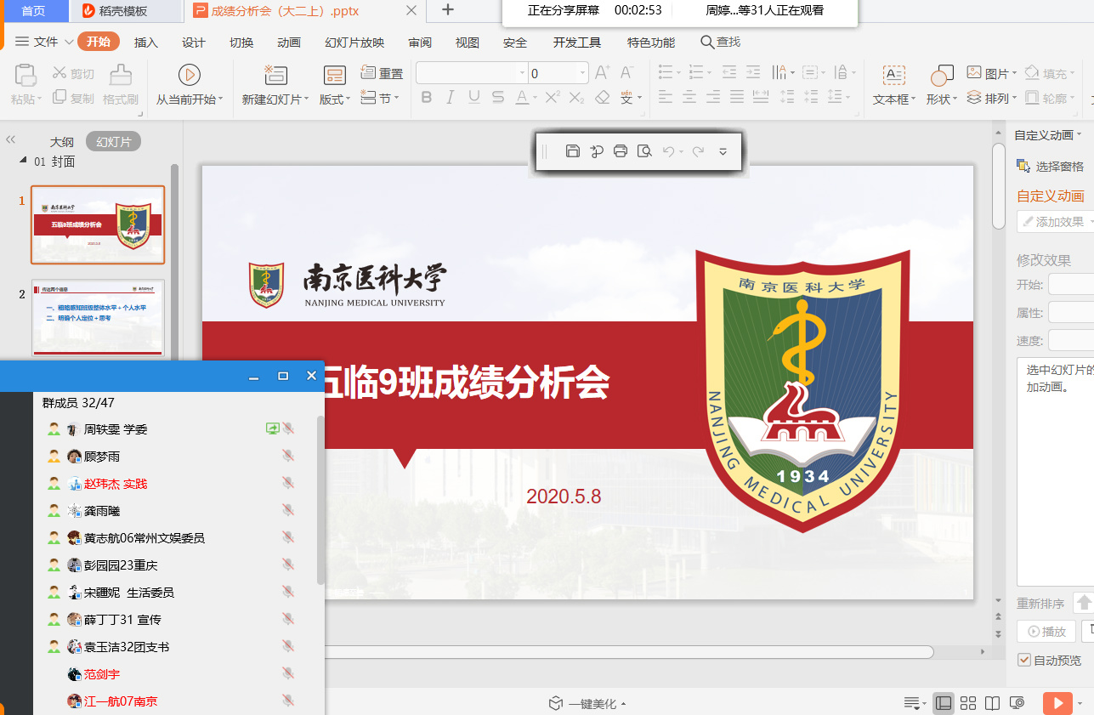Viewport: 1094px width, 715px height.
Task: Click the print icon in floating toolbar
Action: coord(621,151)
